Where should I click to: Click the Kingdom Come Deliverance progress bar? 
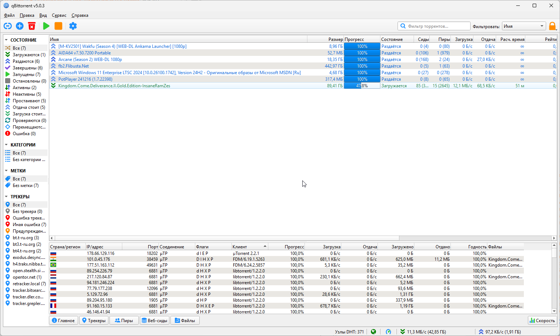(x=362, y=86)
